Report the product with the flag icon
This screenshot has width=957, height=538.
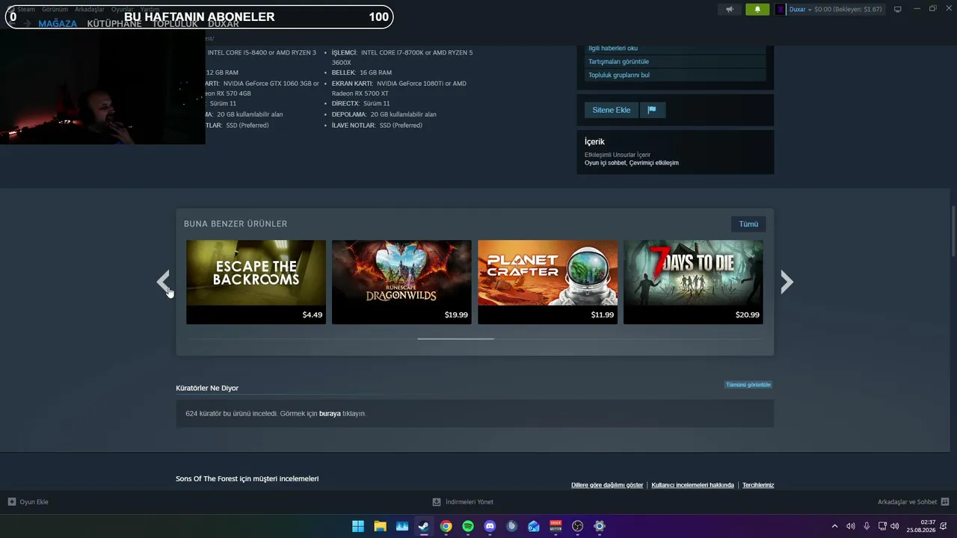(x=652, y=110)
